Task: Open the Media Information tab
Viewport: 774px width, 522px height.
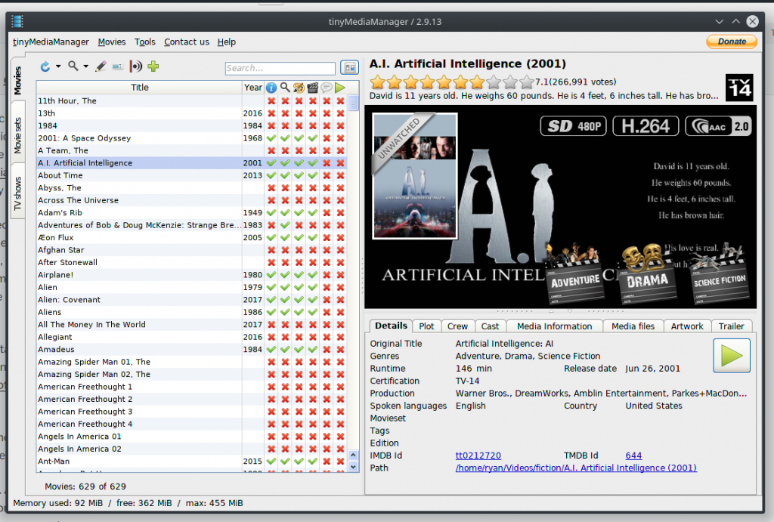Action: [x=554, y=326]
